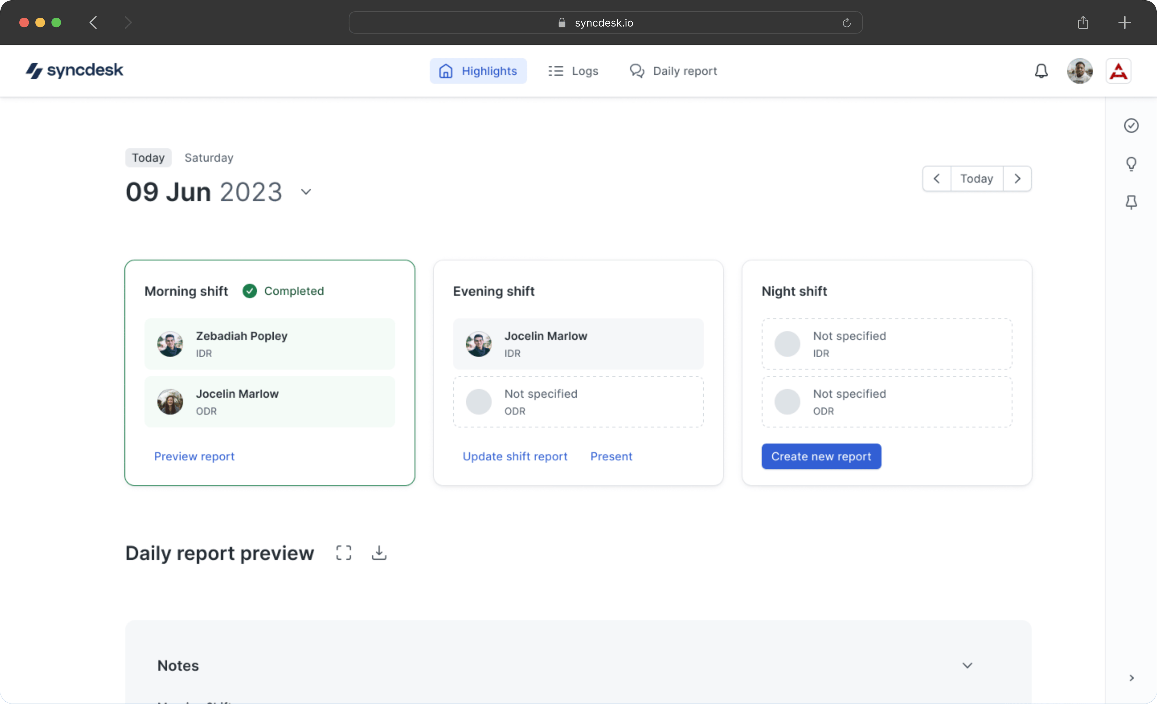Open the date picker chevron beside 2023
The height and width of the screenshot is (704, 1157).
click(x=306, y=191)
